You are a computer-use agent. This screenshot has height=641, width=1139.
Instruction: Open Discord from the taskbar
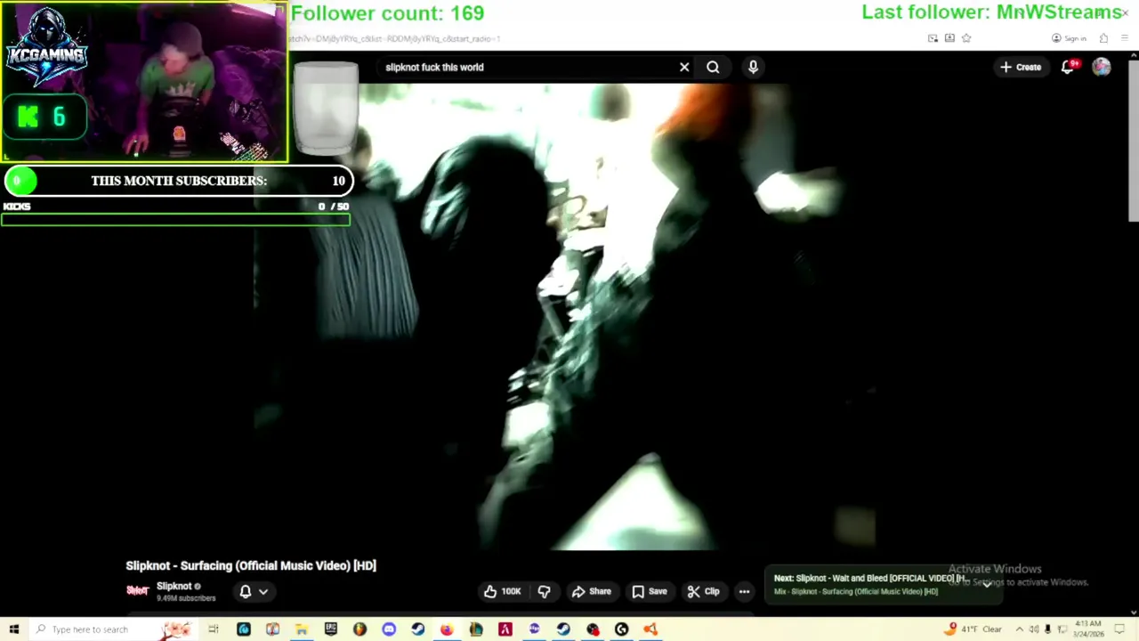click(x=389, y=629)
